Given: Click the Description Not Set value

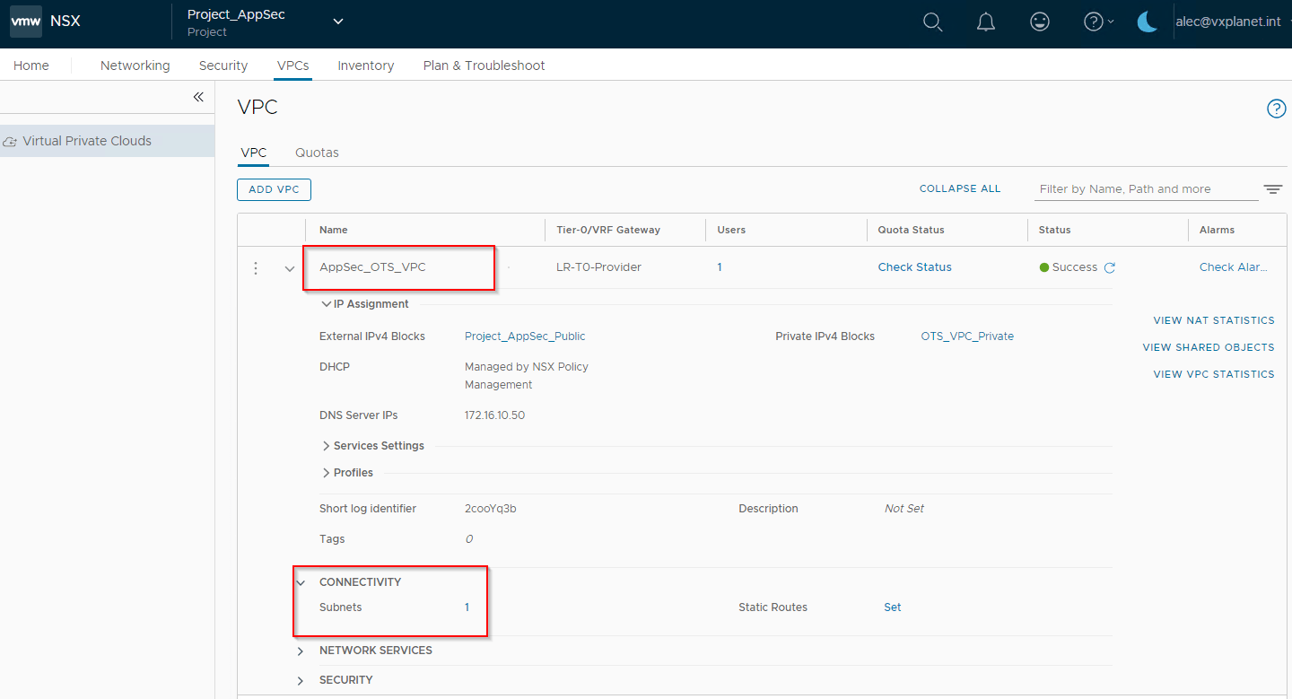Looking at the screenshot, I should (x=904, y=509).
